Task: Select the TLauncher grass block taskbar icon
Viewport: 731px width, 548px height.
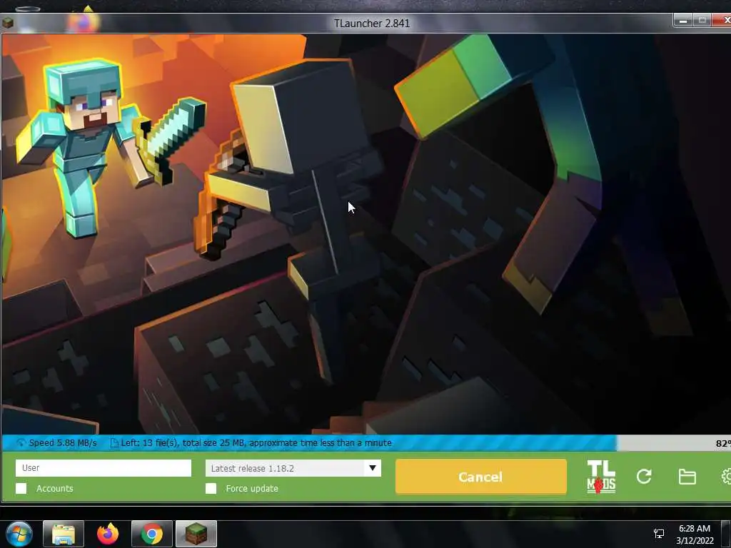Action: click(196, 534)
